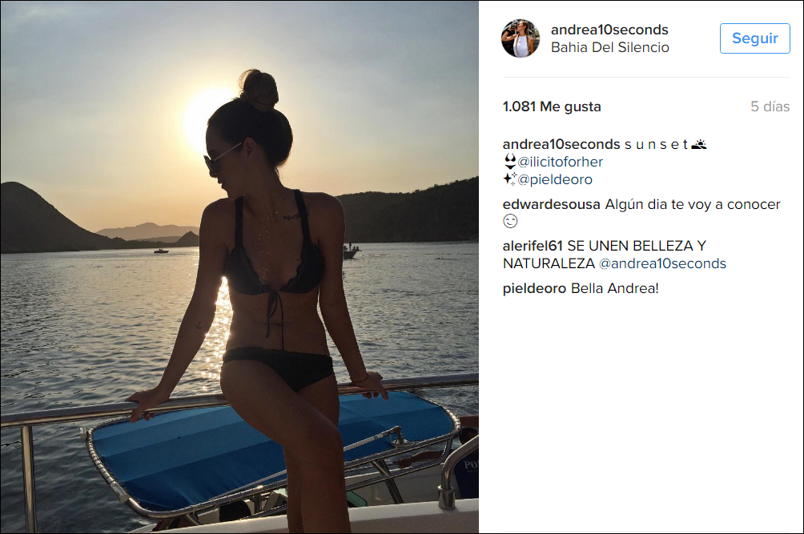Click the smiley emoji in edwardesousa comment
Viewport: 804px width, 534px height.
[x=509, y=222]
